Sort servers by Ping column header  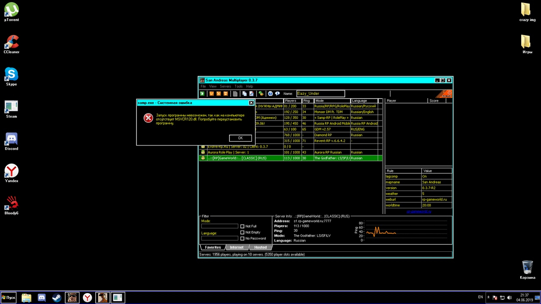(308, 101)
